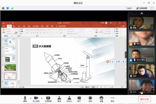Click the blue security shield icon

[8, 8]
